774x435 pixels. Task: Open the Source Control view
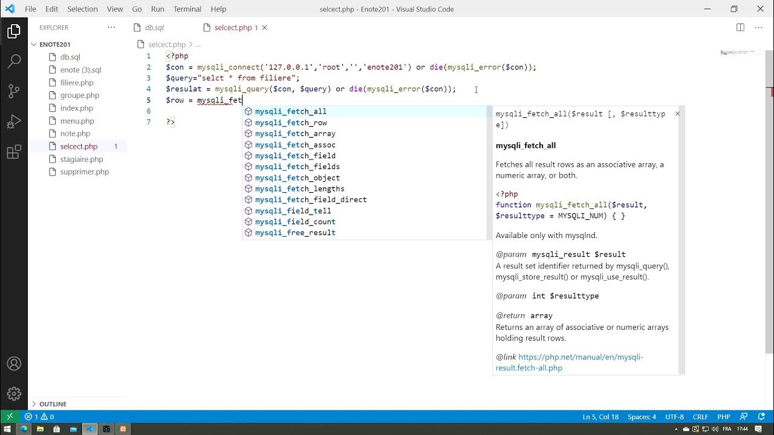14,91
